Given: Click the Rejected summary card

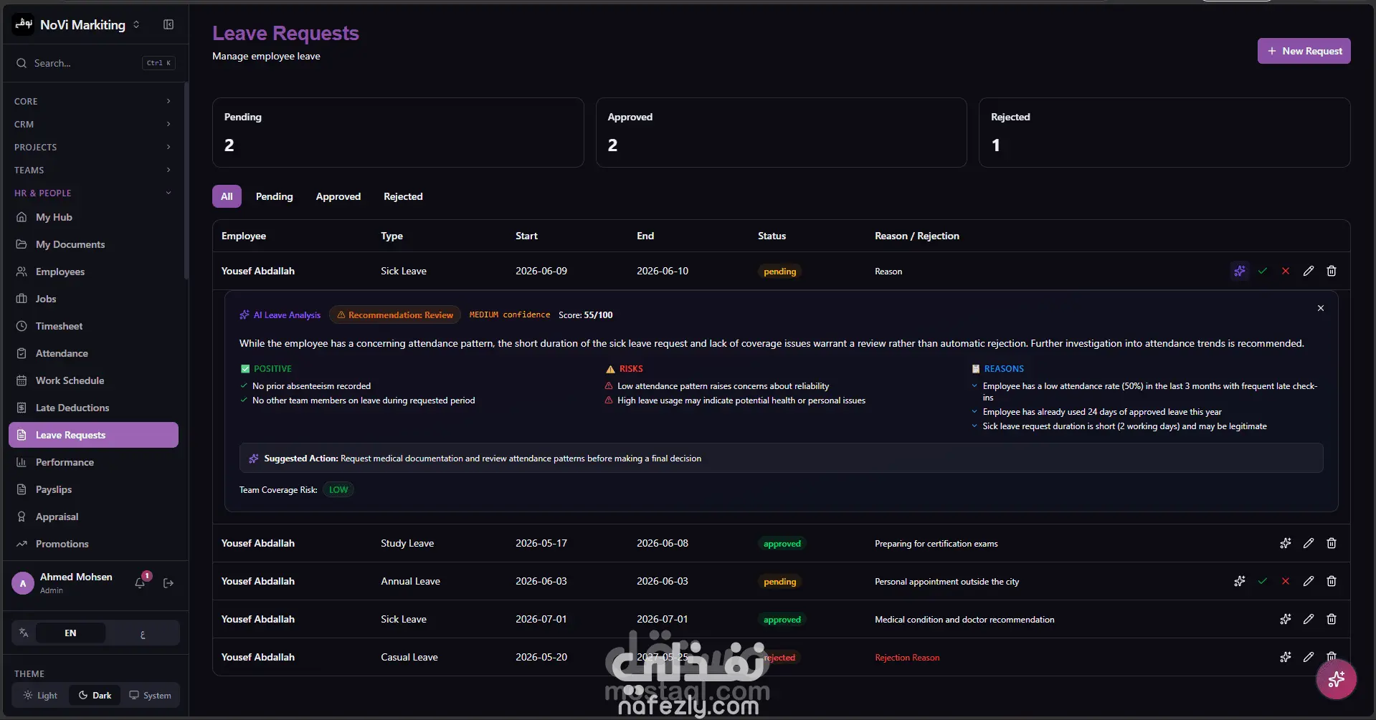Looking at the screenshot, I should pos(1164,133).
